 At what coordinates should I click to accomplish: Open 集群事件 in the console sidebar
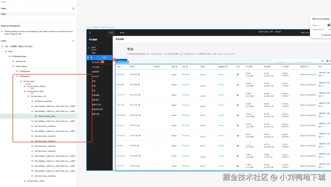tap(95, 100)
